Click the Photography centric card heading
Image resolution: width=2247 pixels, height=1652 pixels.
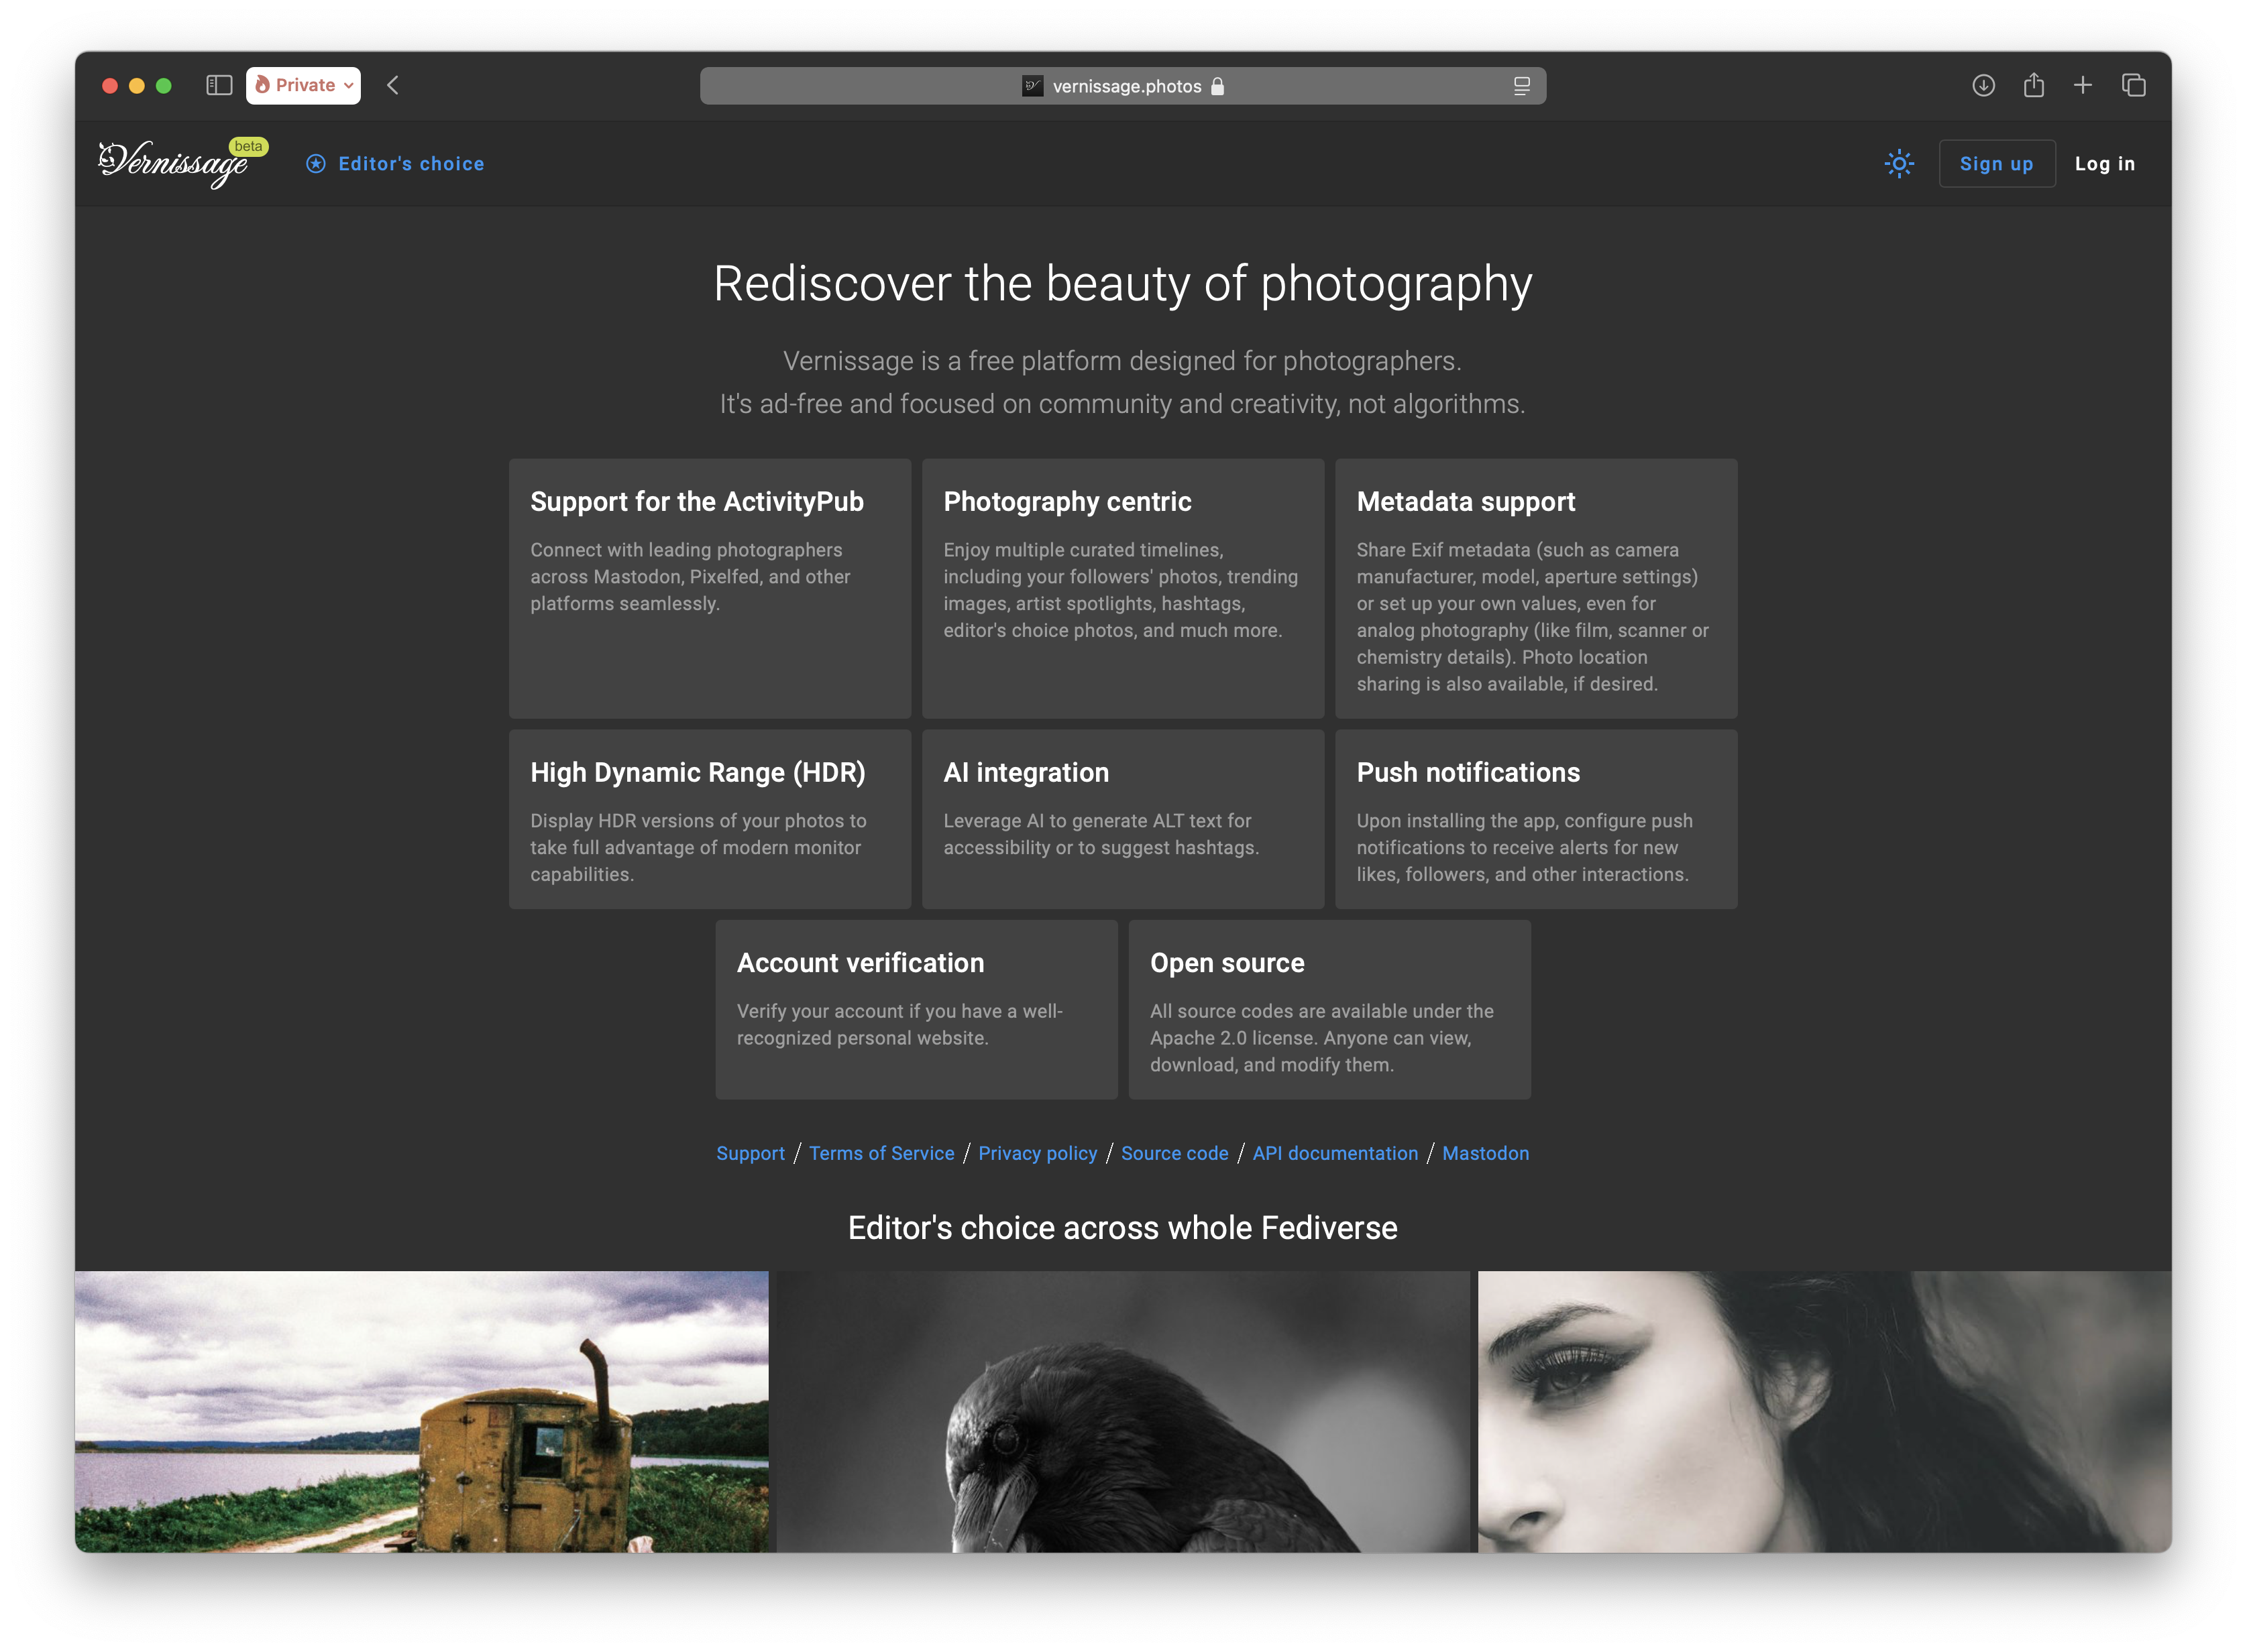(1067, 501)
